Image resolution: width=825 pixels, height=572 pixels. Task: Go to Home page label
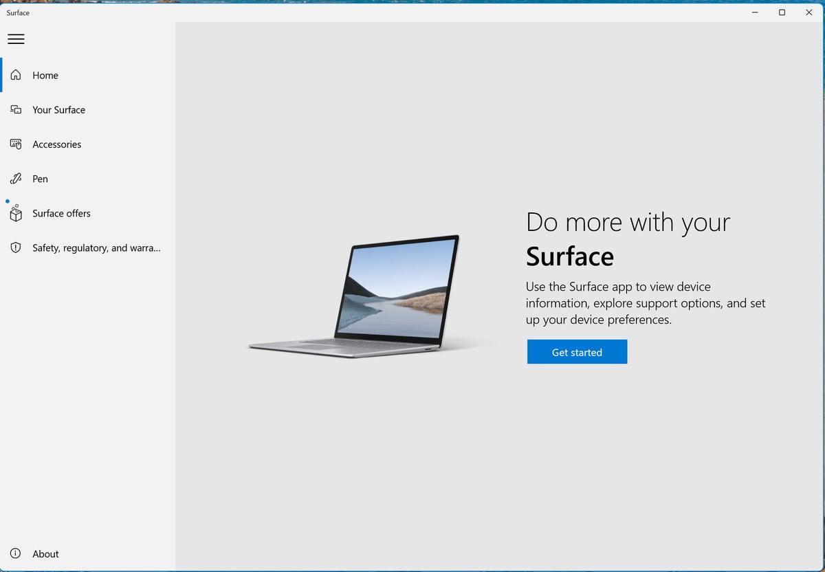pyautogui.click(x=45, y=76)
